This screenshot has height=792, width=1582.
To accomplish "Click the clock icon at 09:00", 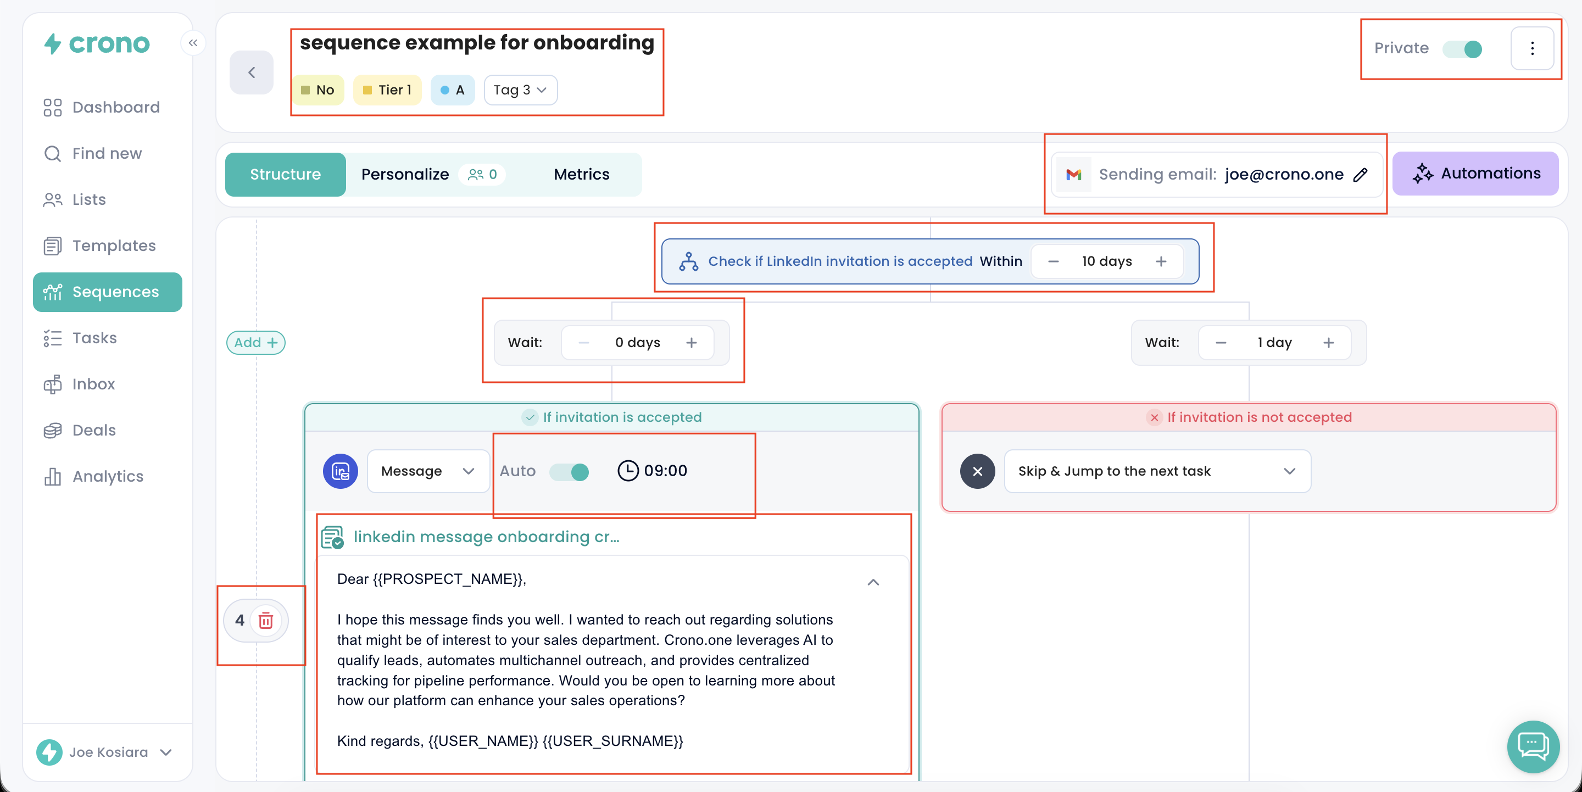I will [628, 471].
